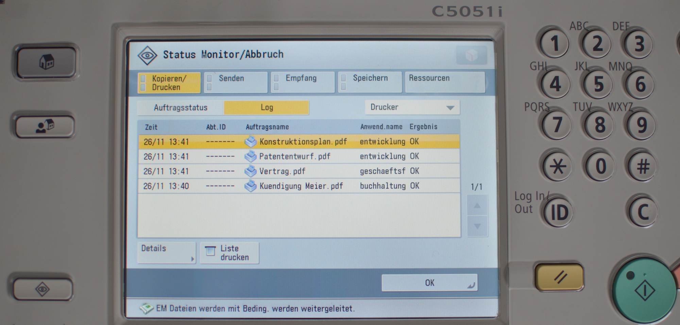Switch to Auftragsstatus view
This screenshot has width=680, height=325.
[x=181, y=108]
